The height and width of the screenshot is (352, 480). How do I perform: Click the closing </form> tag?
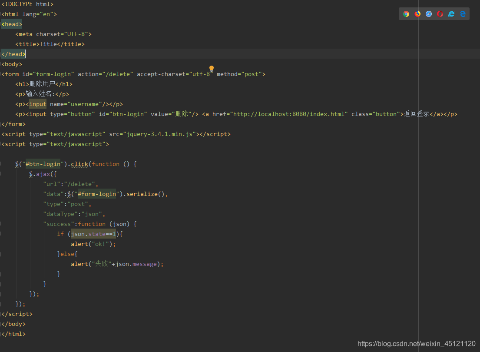(13, 124)
